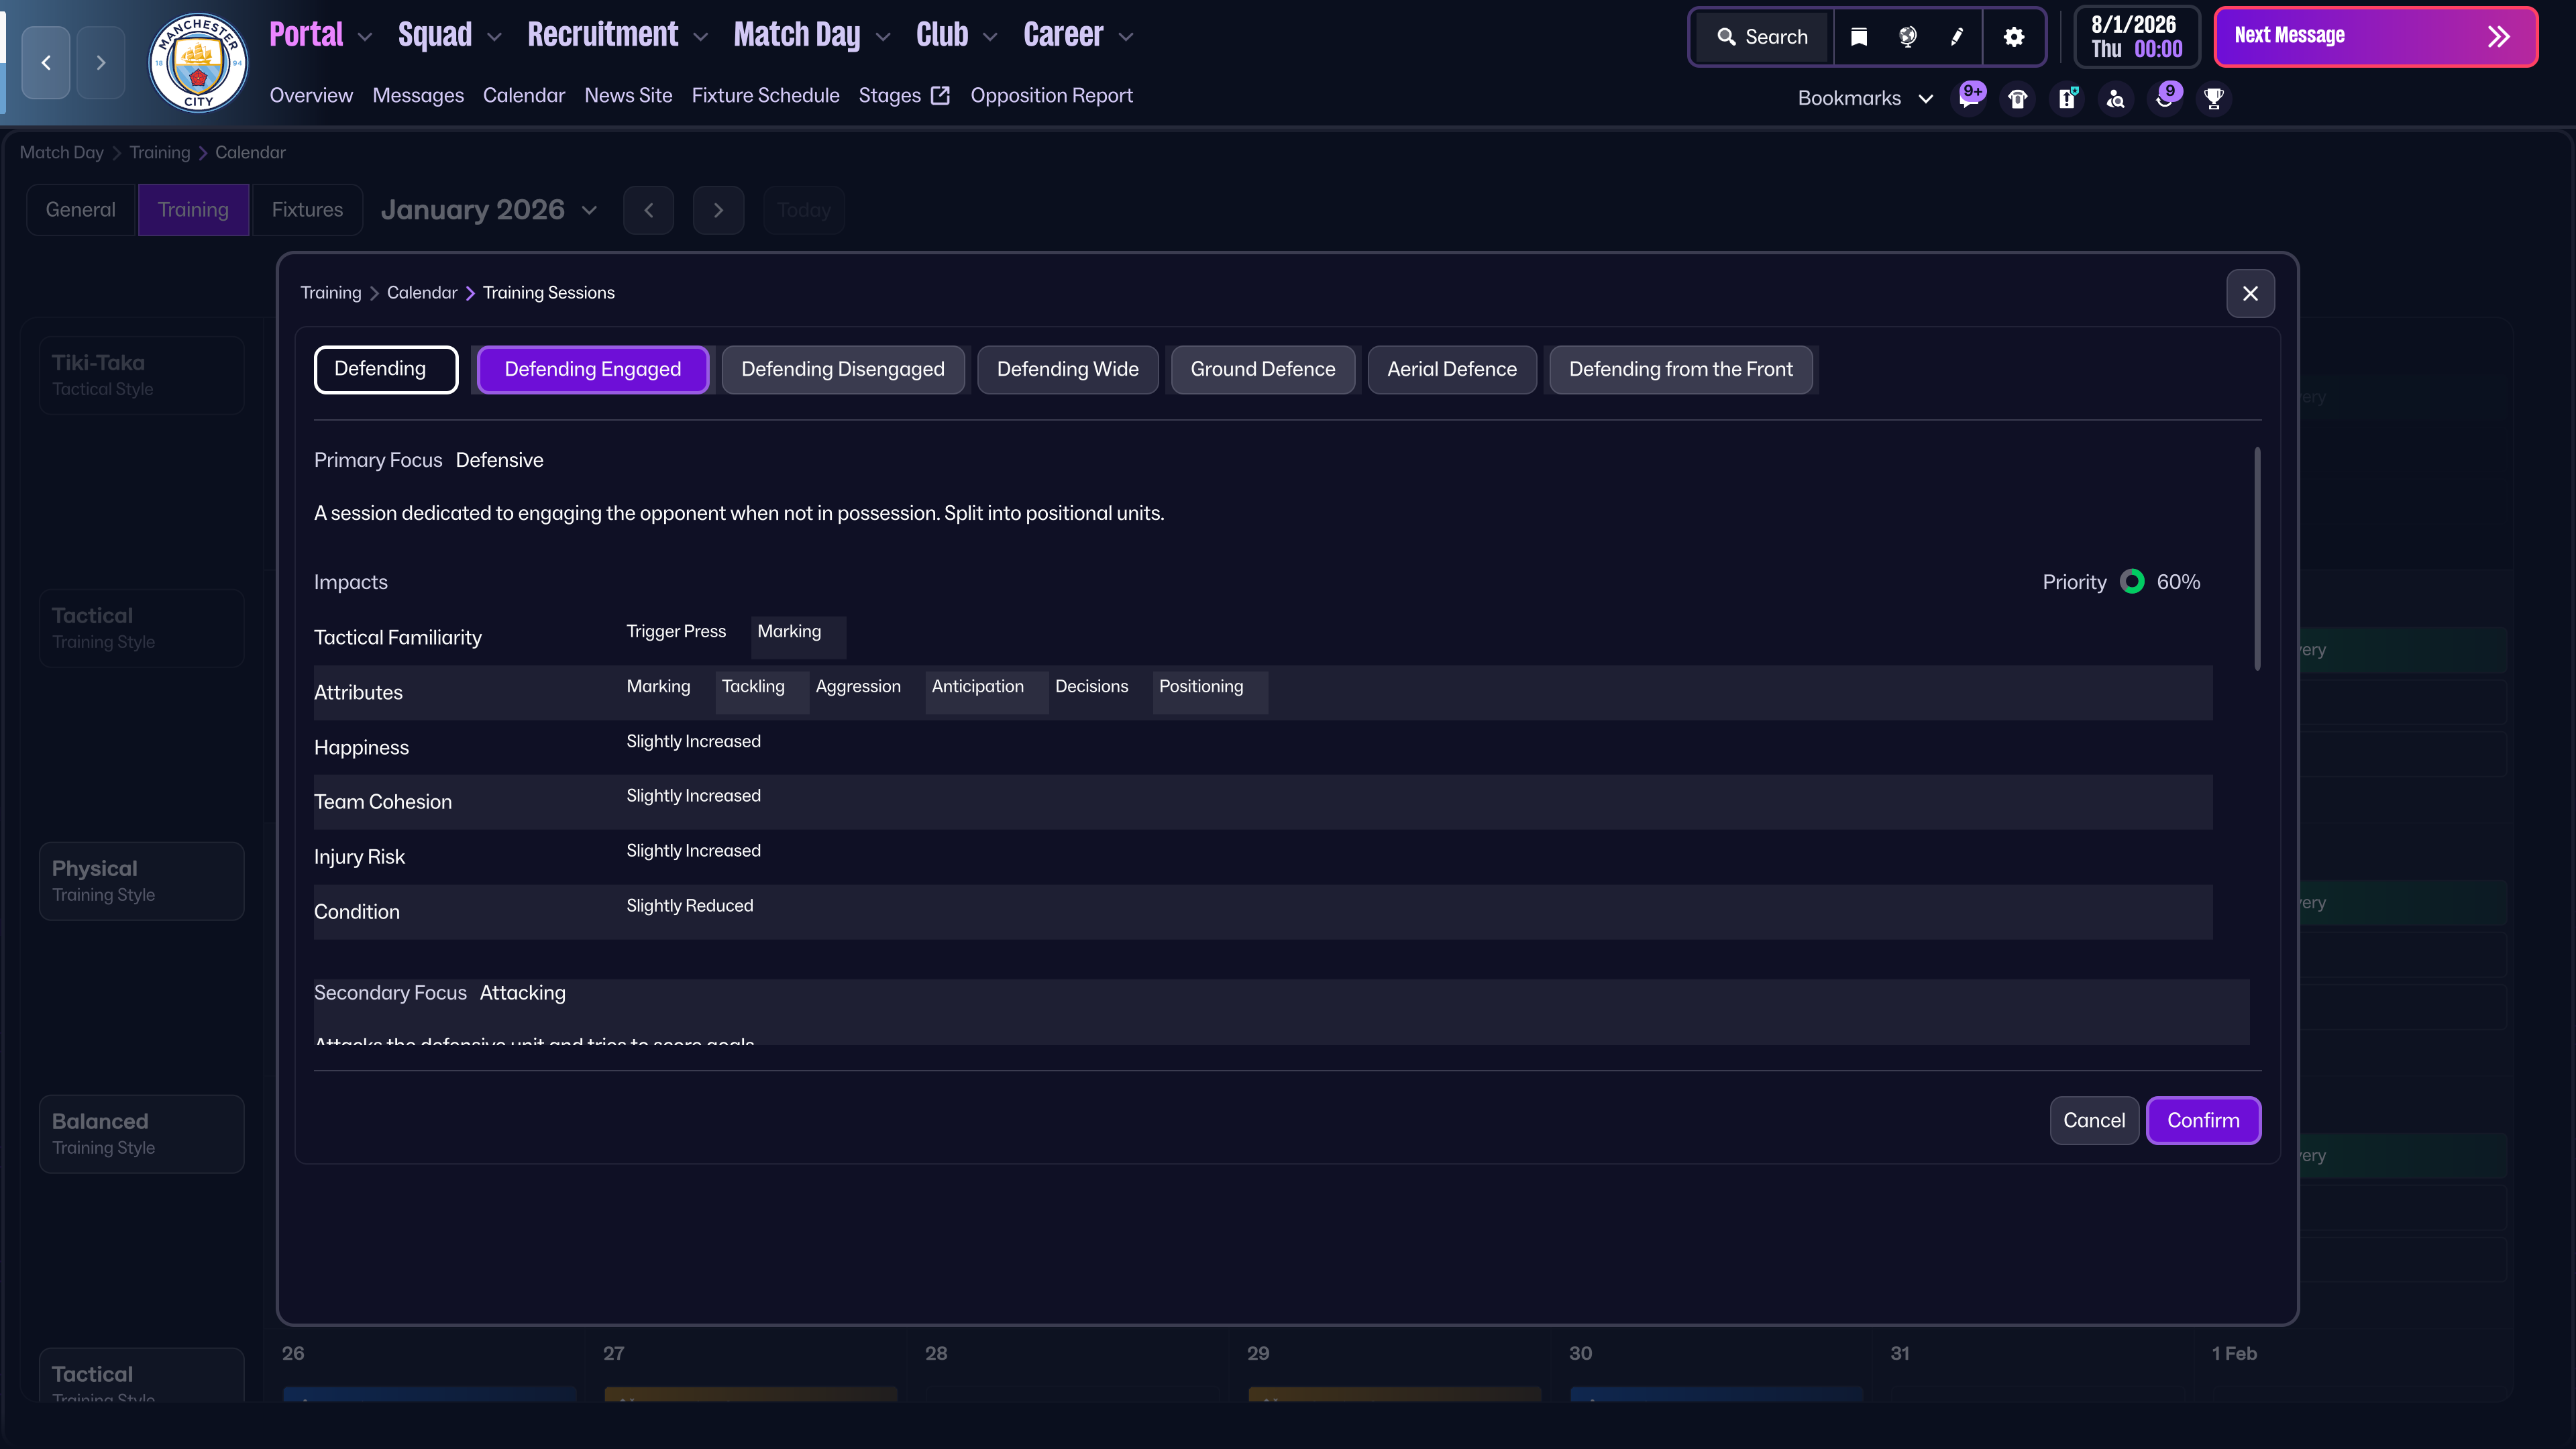Screen dimensions: 2576x1449
Task: Click the dialog's vertical scrollbar
Action: point(2257,558)
